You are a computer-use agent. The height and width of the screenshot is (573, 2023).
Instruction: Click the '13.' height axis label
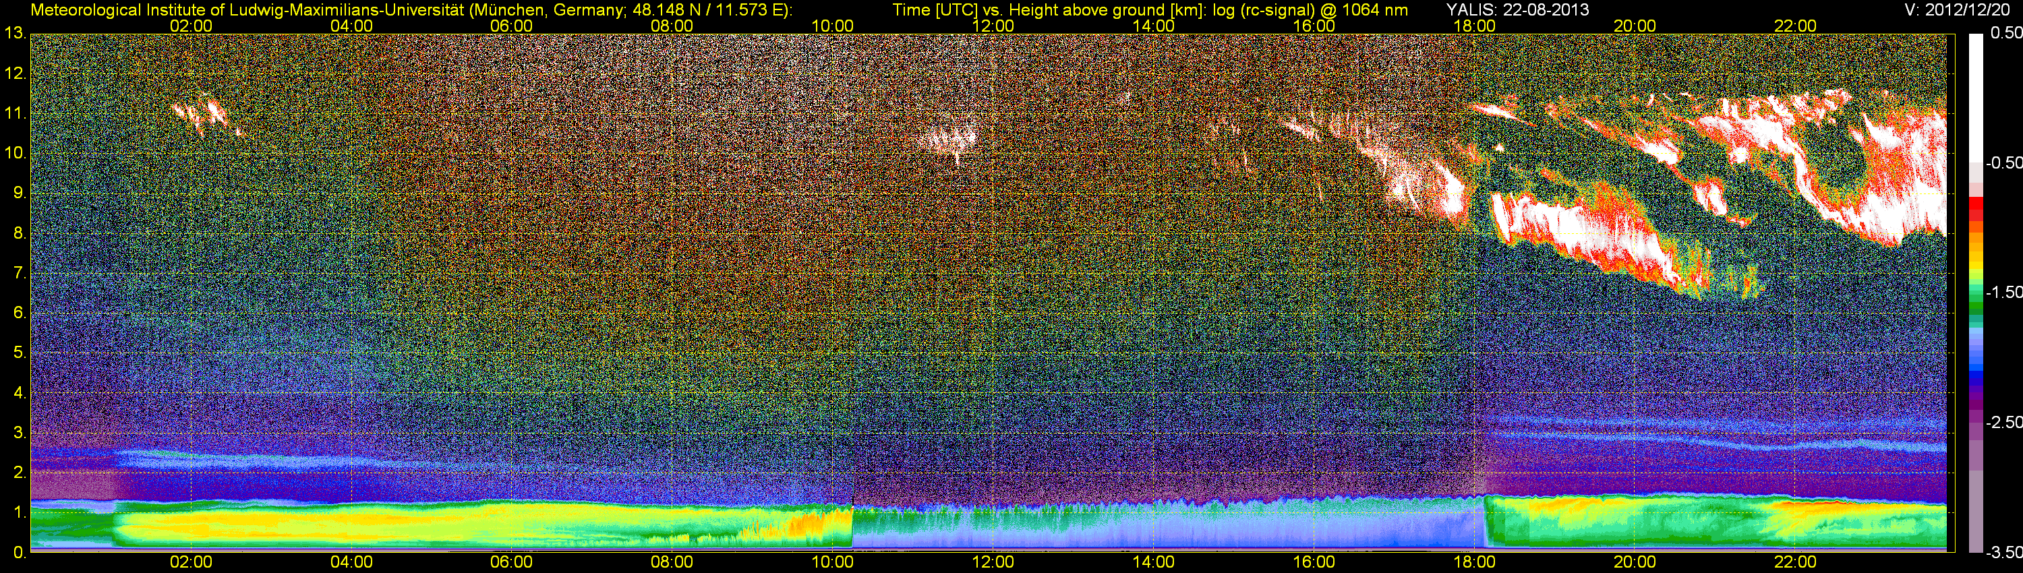[x=15, y=34]
